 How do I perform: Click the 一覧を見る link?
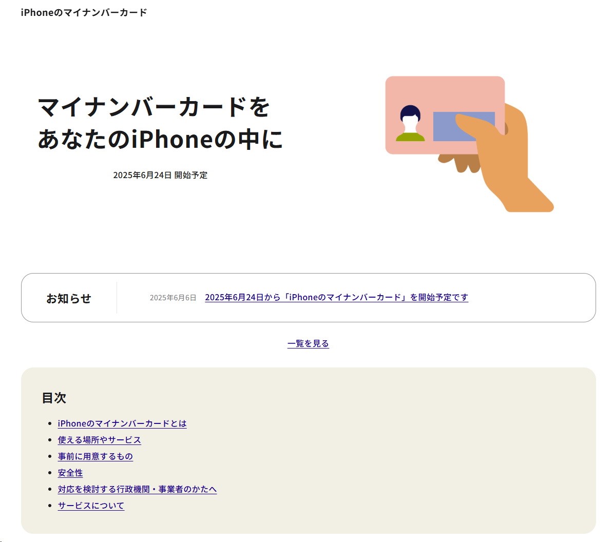(308, 343)
